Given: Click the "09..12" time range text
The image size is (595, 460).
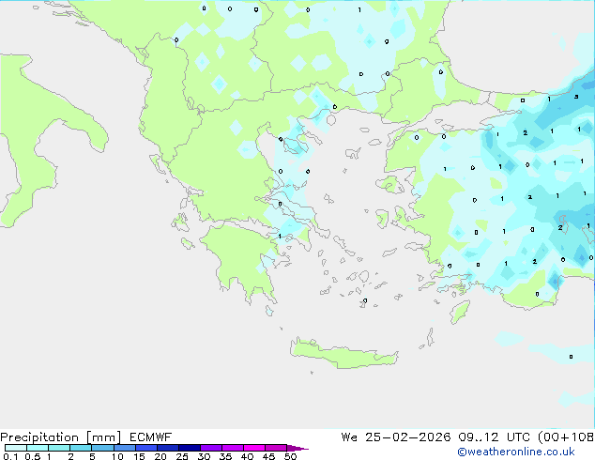Looking at the screenshot, I should pyautogui.click(x=478, y=437).
